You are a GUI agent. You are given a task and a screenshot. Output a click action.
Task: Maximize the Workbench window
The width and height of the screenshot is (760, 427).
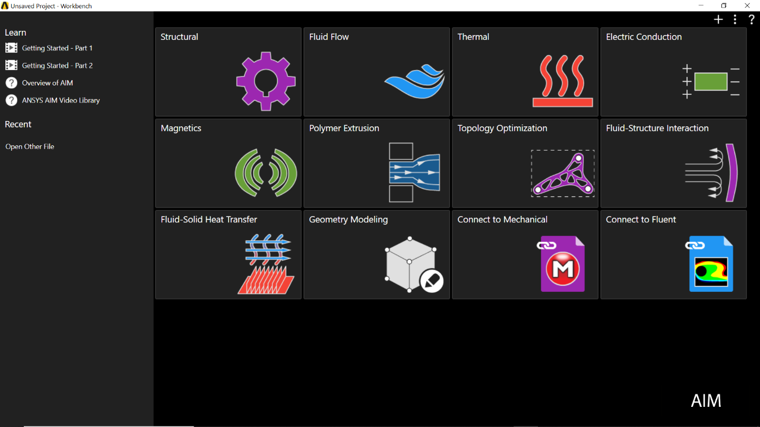pos(724,5)
